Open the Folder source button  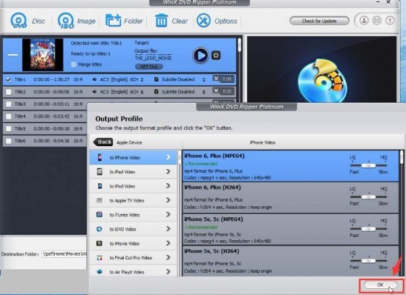[113, 20]
